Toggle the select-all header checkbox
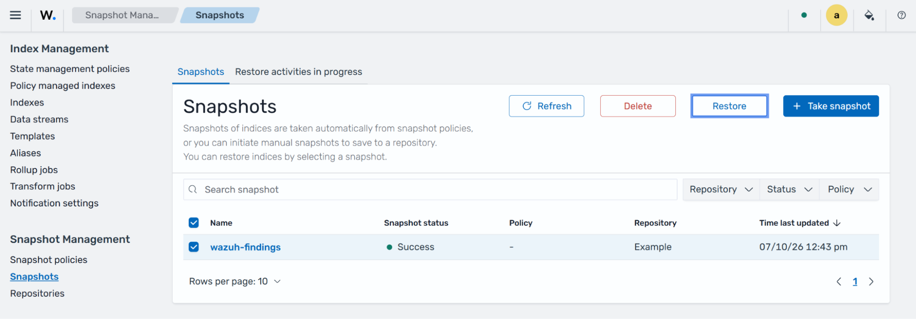Screen dimensions: 916x319 tap(194, 223)
